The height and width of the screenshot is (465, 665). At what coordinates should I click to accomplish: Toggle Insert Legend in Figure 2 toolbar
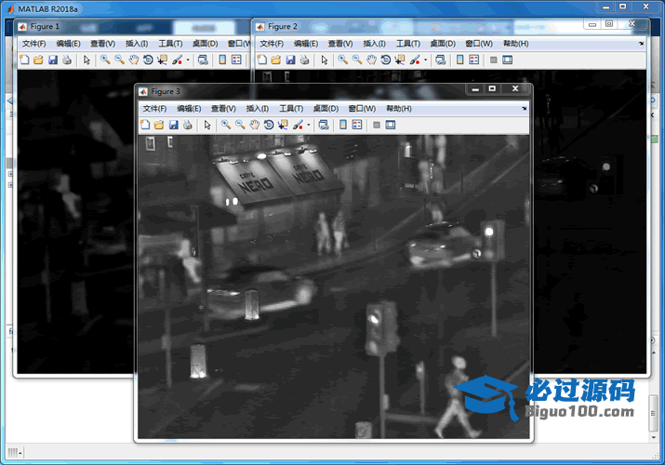[x=473, y=60]
